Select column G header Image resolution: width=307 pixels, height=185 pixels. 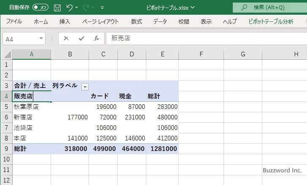[x=243, y=54]
